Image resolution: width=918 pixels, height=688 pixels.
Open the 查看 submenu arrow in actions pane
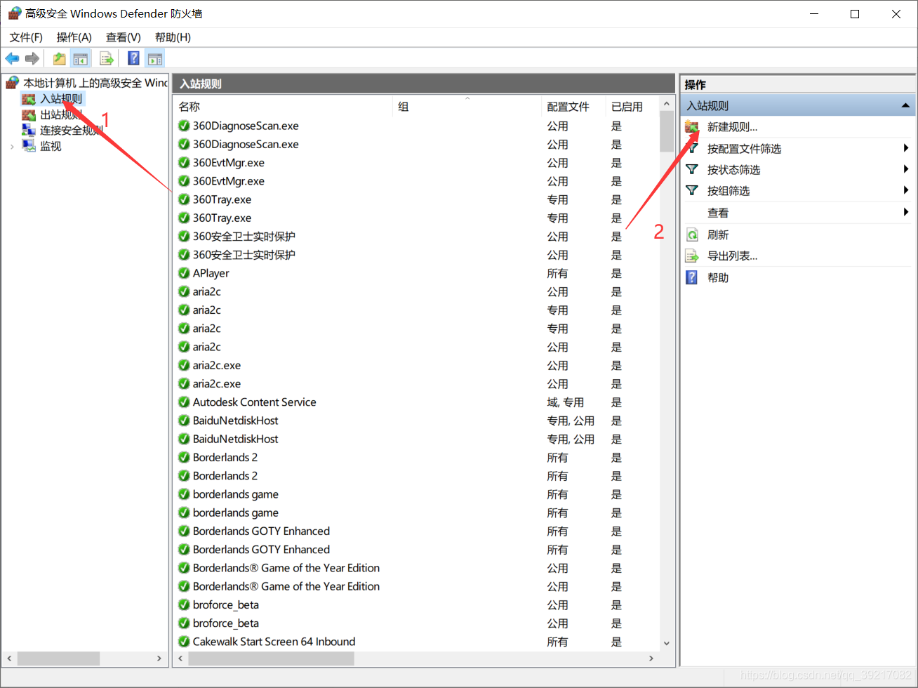(906, 212)
